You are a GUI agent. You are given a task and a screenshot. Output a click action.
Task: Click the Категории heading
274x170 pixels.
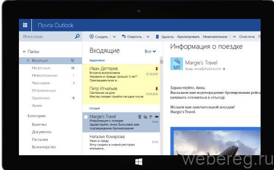pos(37,116)
